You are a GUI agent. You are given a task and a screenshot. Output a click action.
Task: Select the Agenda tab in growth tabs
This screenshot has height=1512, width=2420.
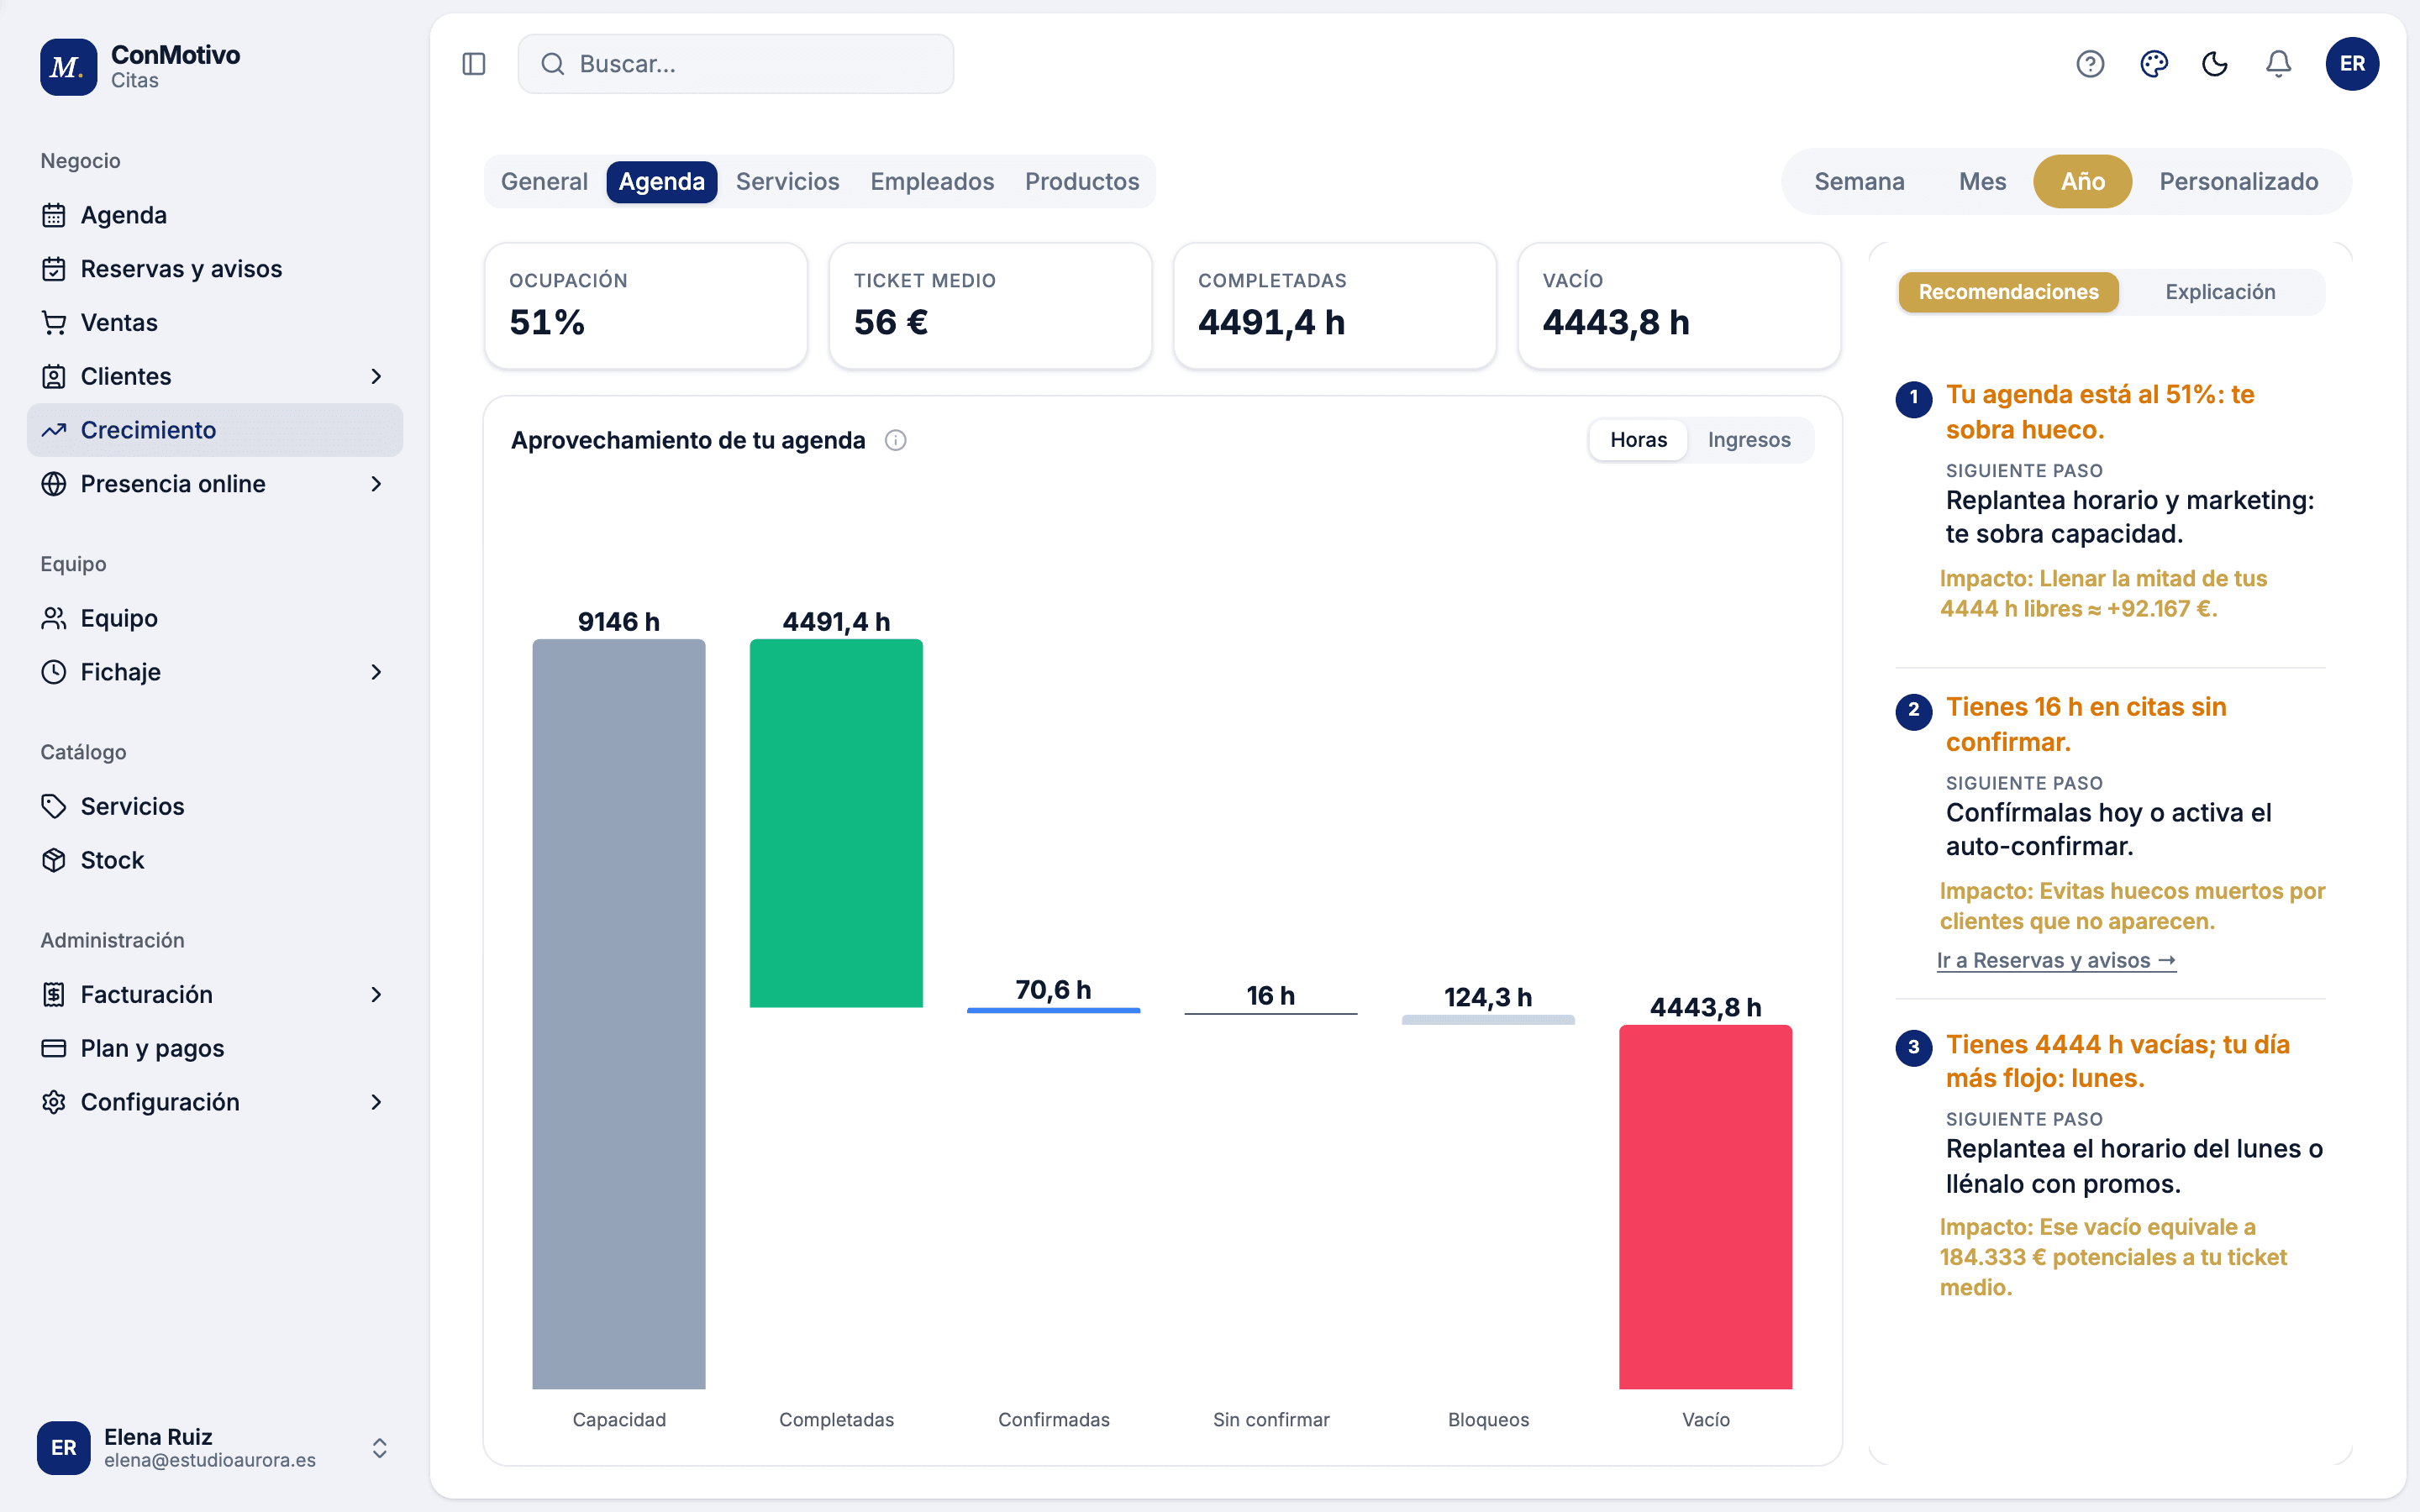pos(662,181)
